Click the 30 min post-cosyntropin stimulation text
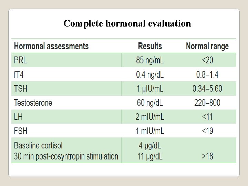This screenshot has width=248, height=186. point(66,157)
